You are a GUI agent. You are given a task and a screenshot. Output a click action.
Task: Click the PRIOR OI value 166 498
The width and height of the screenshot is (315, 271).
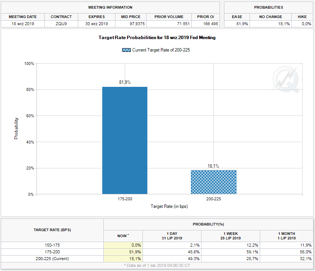pos(206,24)
